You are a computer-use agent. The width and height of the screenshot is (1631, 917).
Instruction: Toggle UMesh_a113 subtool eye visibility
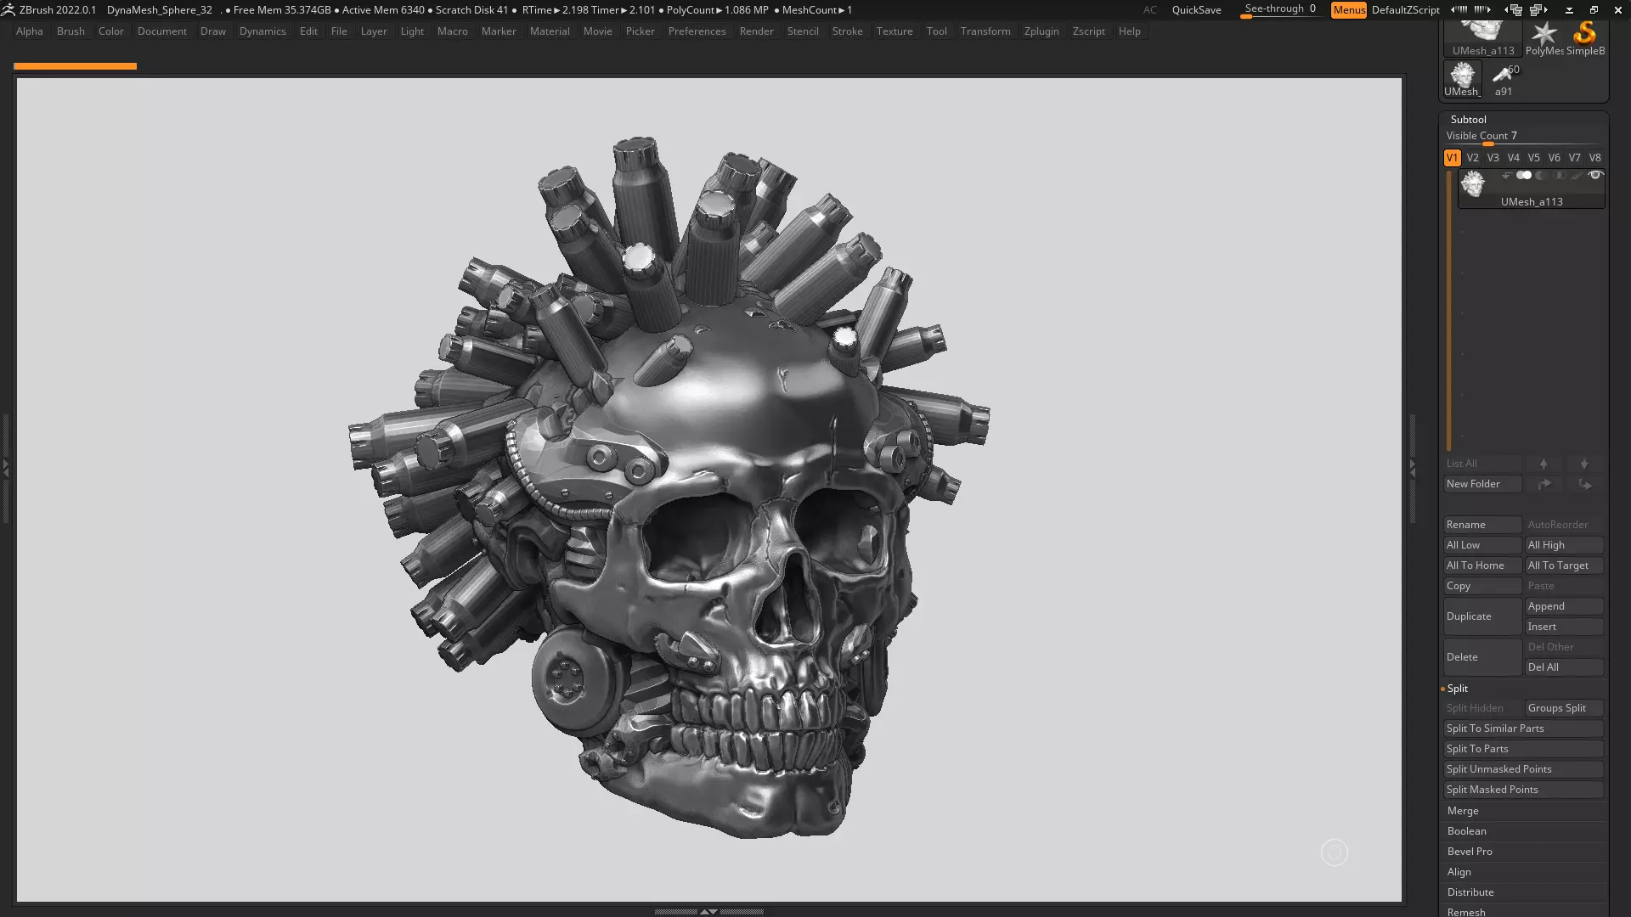1595,175
